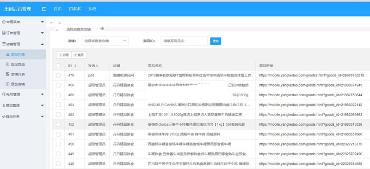Expand the 自动任务 arrow
370x169 pixels.
42,117
